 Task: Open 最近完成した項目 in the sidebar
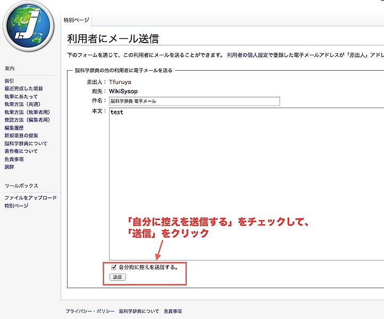pos(23,88)
